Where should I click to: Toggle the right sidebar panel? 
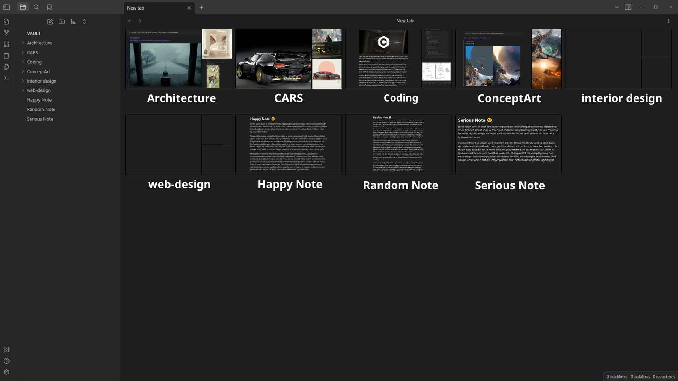pyautogui.click(x=628, y=7)
